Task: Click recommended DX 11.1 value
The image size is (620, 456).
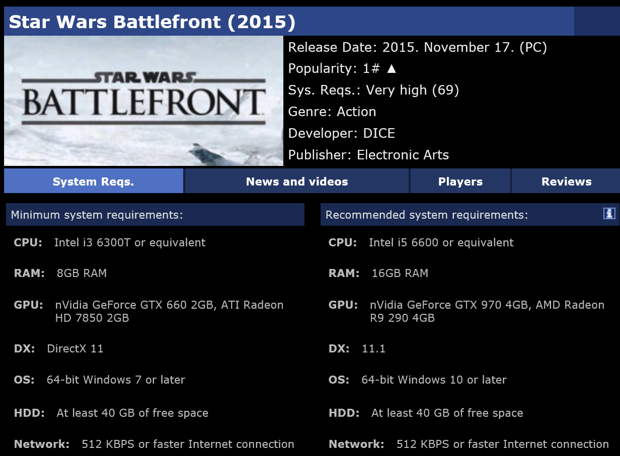Action: pyautogui.click(x=373, y=349)
